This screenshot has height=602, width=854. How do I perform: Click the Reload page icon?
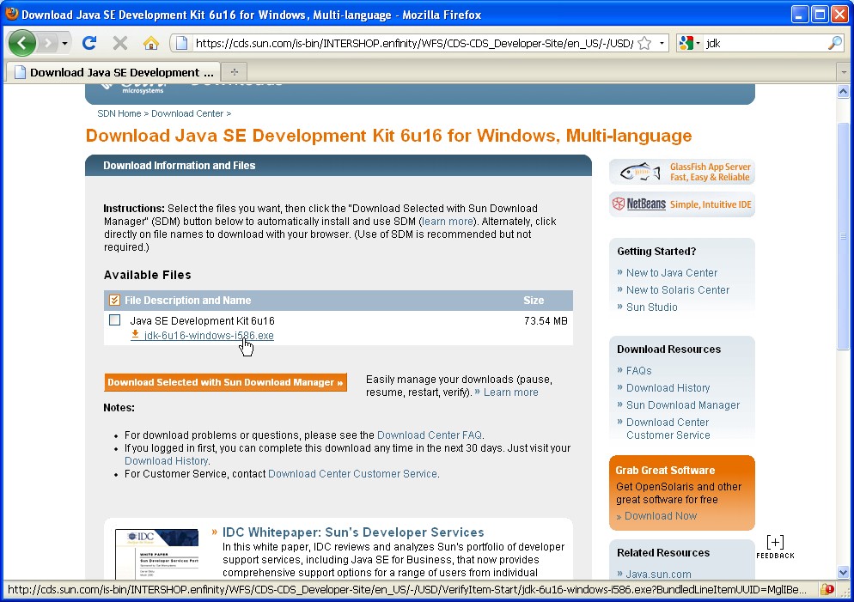88,43
